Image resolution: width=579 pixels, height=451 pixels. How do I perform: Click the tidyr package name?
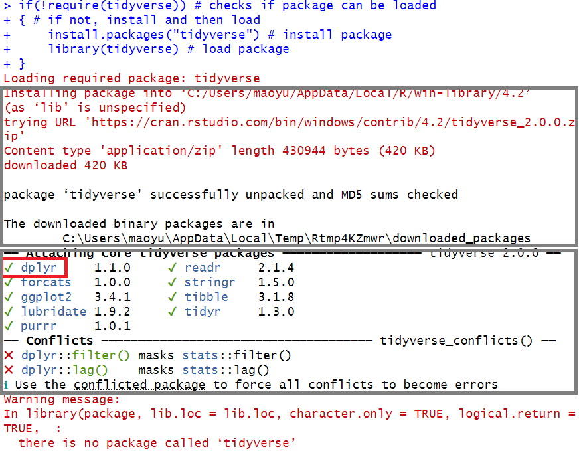click(203, 312)
